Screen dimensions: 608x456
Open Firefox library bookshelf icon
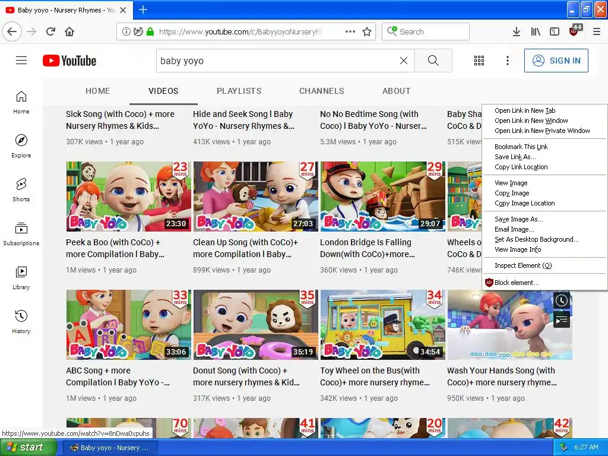point(536,31)
